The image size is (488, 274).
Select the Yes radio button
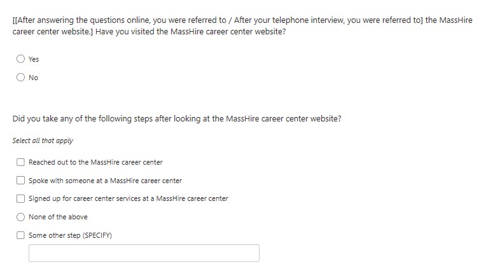click(20, 58)
